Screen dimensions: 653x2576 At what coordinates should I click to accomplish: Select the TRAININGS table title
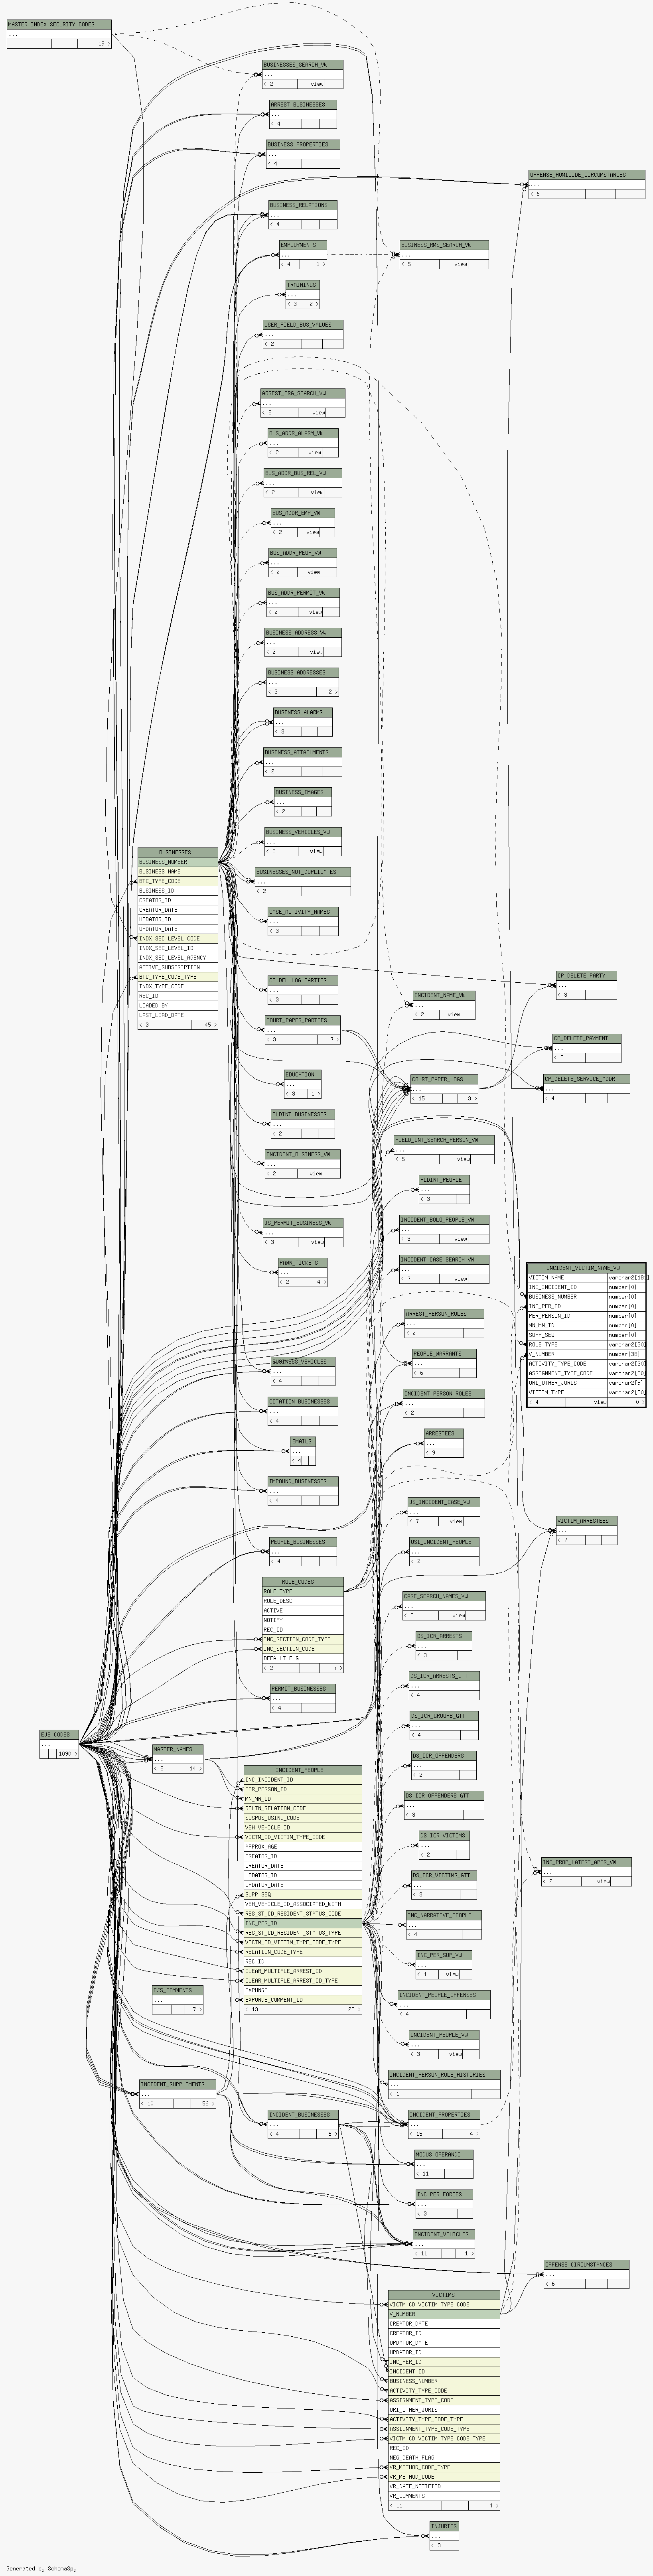(x=303, y=285)
